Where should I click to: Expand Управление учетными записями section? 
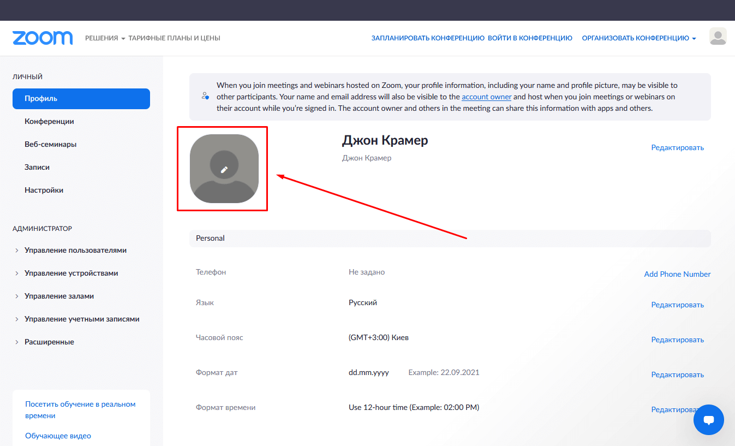(x=82, y=319)
